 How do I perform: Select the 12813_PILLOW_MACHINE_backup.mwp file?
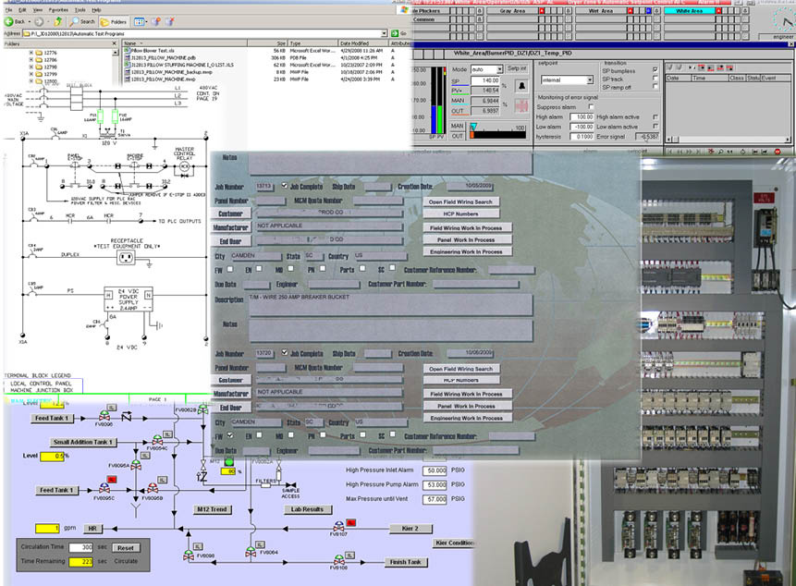(168, 72)
